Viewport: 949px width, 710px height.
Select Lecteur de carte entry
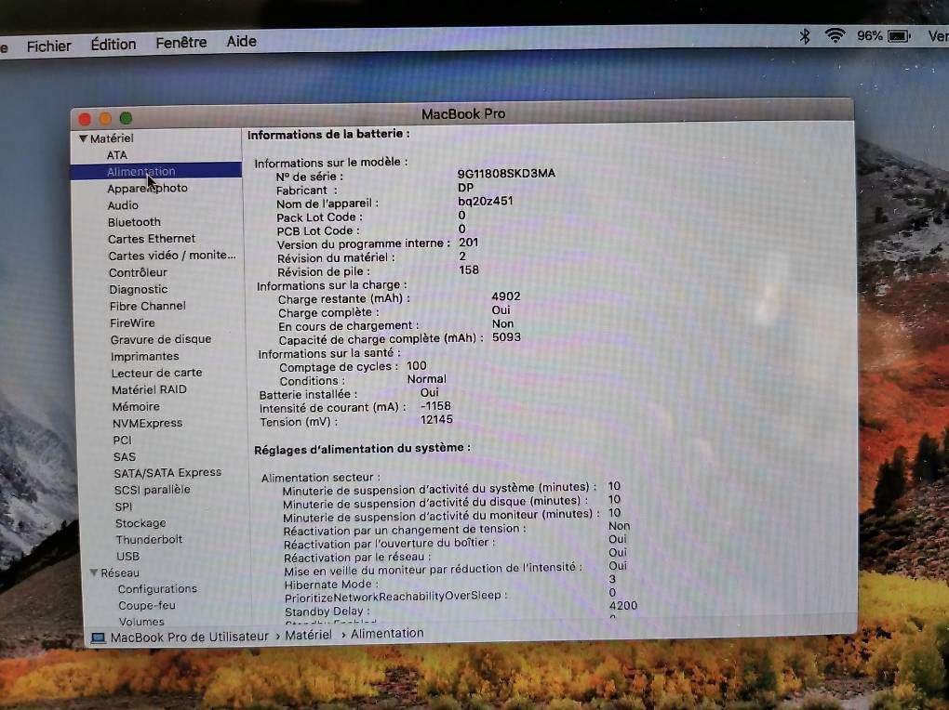(156, 373)
